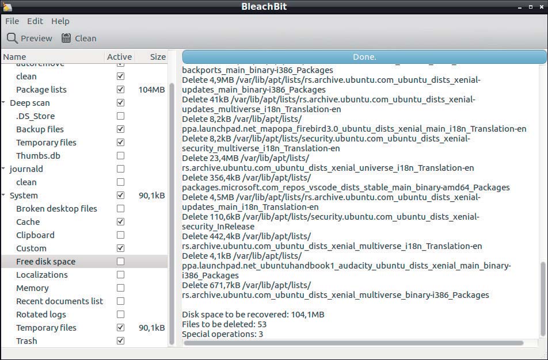Sort by the Name column header
The height and width of the screenshot is (360, 548).
pyautogui.click(x=53, y=57)
